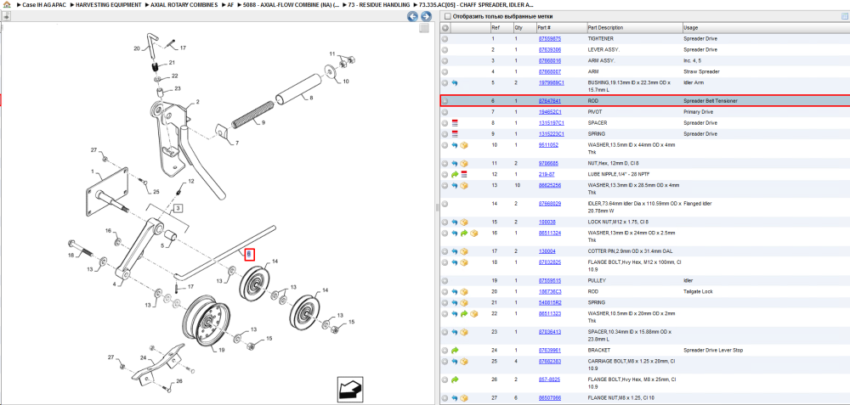
Task: Select callout 8 spacer on the diagram
Action: coord(312,98)
